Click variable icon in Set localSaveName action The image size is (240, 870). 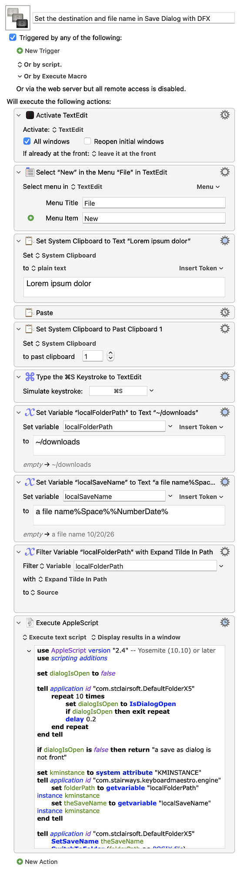coord(30,482)
